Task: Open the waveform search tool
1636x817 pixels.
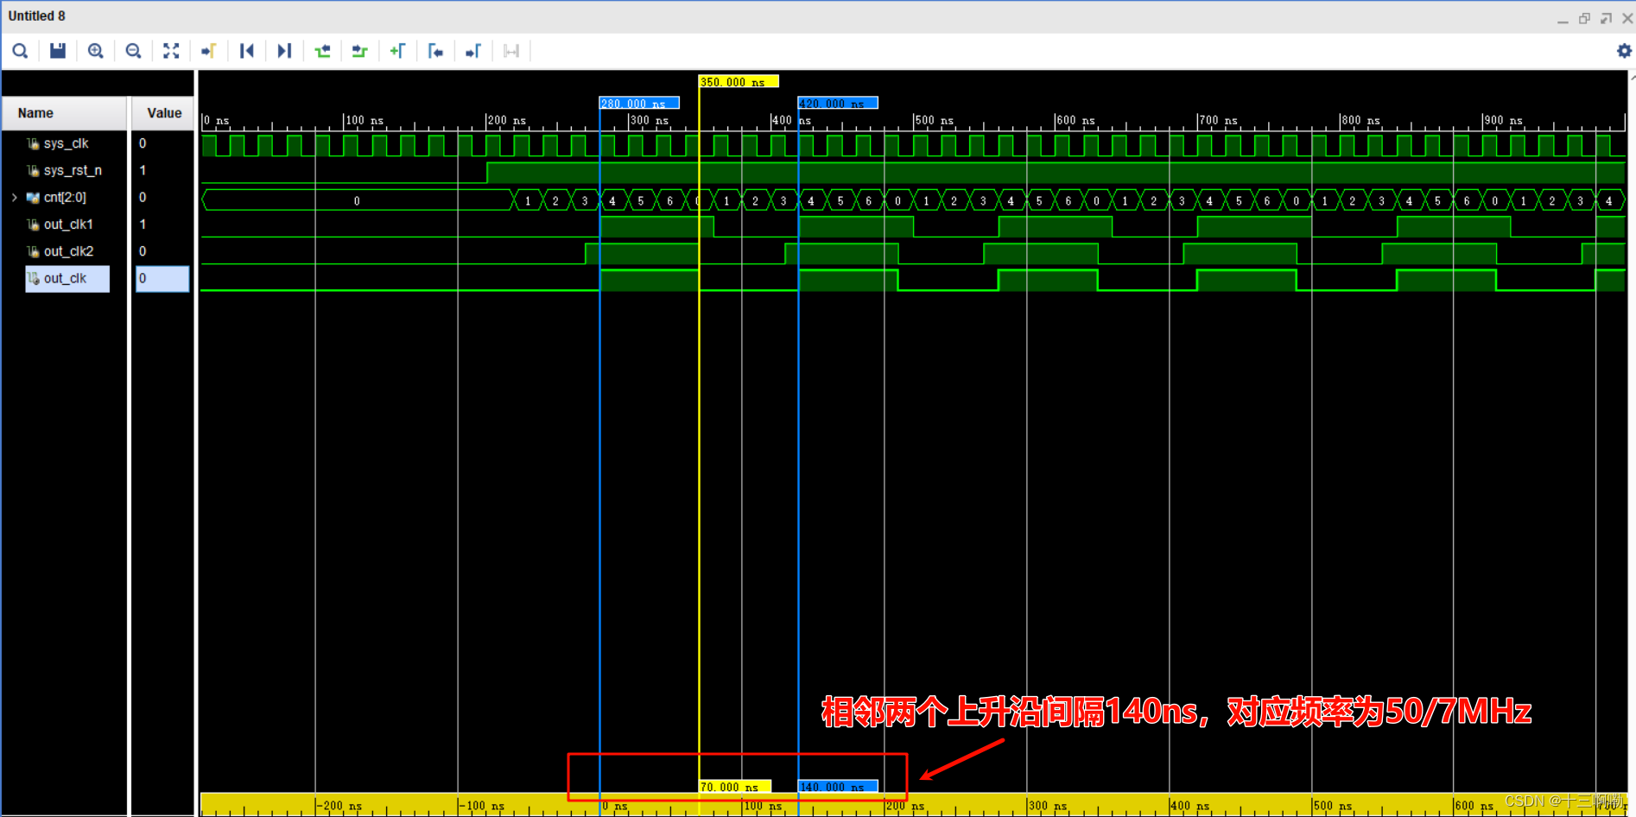Action: 20,51
